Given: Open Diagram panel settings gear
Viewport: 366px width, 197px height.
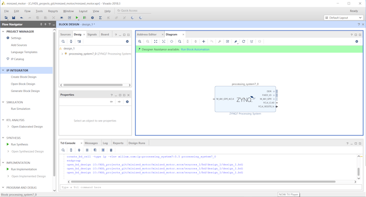Looking at the screenshot, I should click(x=357, y=41).
